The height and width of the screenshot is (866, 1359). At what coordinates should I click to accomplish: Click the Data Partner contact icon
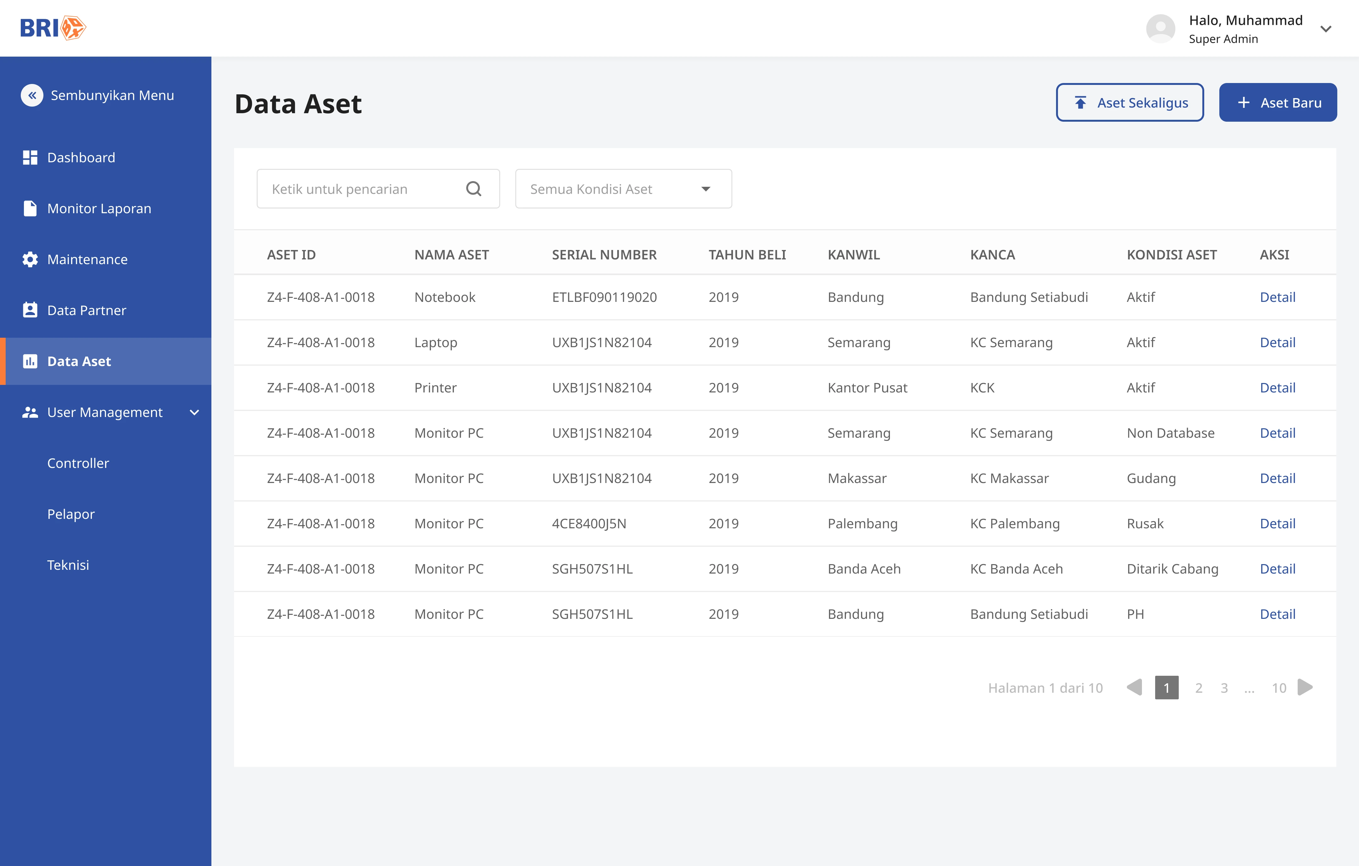[x=30, y=310]
